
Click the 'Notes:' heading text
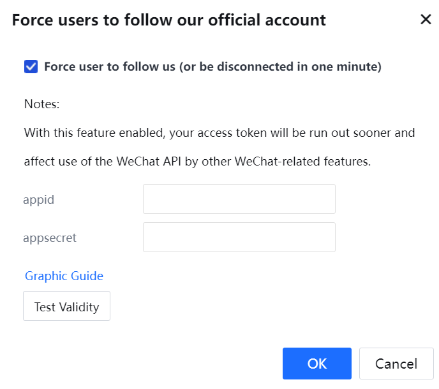click(x=41, y=104)
